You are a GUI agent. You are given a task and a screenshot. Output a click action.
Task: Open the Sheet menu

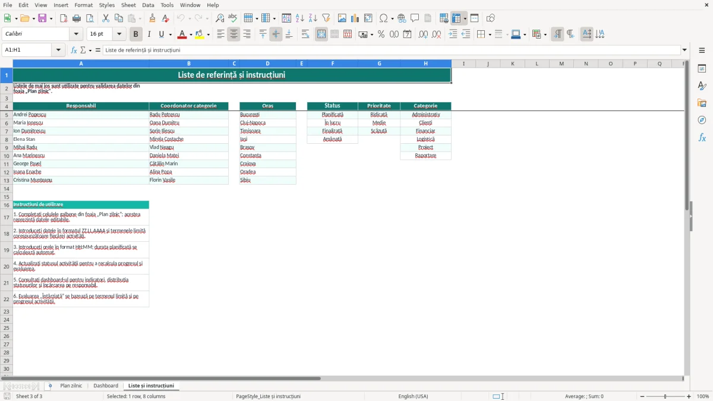pyautogui.click(x=128, y=5)
